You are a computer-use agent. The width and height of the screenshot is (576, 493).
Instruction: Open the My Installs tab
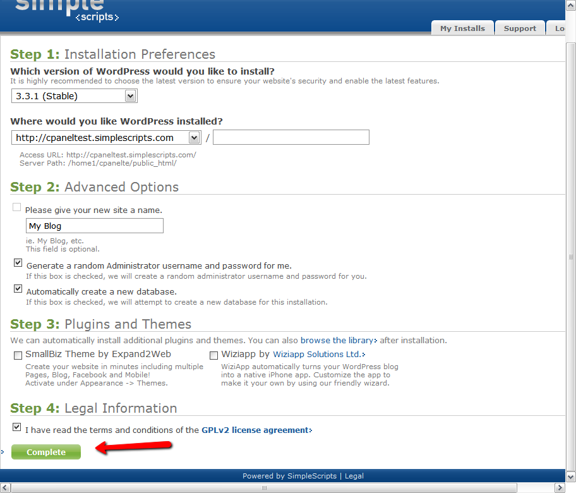462,28
